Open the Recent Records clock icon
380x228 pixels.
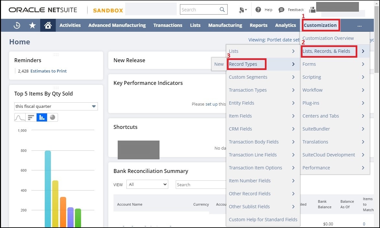click(x=17, y=25)
